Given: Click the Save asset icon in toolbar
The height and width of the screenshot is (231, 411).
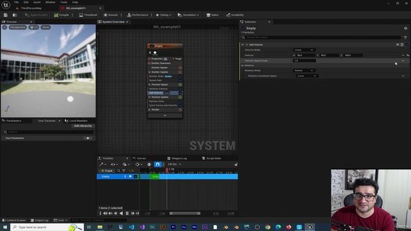Looking at the screenshot, I should (x=6, y=15).
